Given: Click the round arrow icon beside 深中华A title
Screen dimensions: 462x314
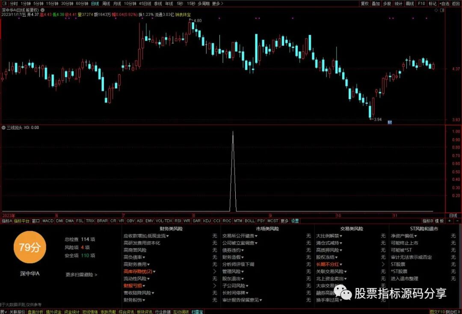Looking at the screenshot, I should (x=42, y=10).
